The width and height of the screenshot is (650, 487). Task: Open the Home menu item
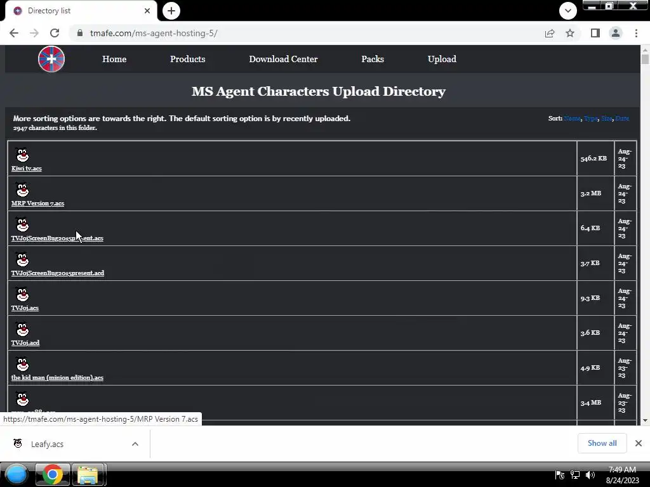114,59
